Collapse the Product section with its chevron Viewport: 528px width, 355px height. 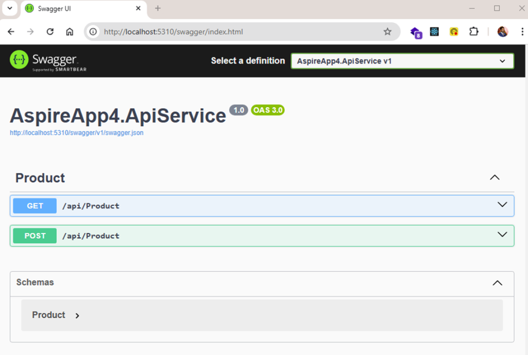[x=494, y=177]
